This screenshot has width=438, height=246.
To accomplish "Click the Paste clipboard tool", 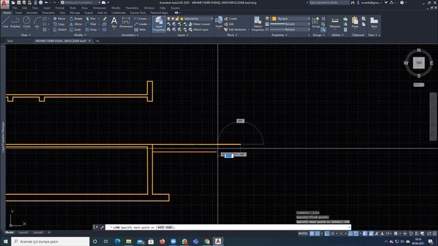I will pyautogui.click(x=355, y=23).
